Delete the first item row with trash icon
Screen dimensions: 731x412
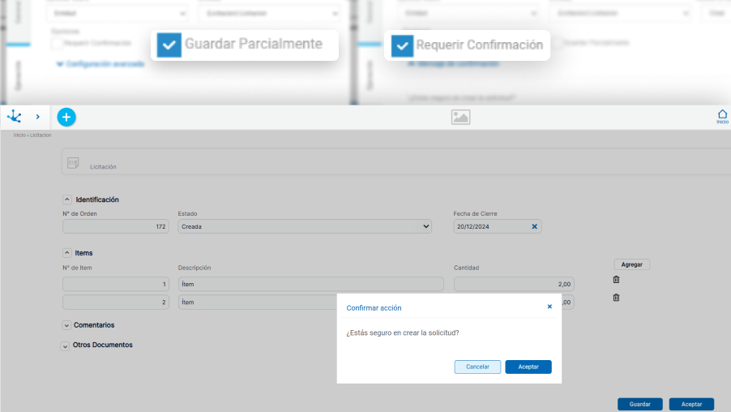tap(616, 280)
